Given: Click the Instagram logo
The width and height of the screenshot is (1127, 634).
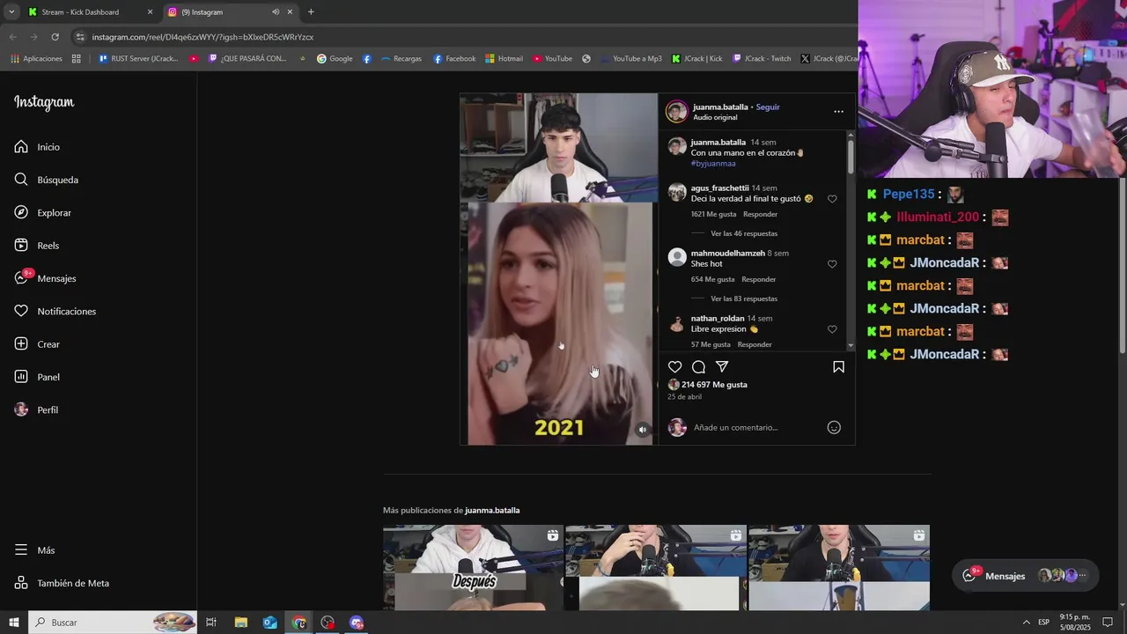Looking at the screenshot, I should (44, 102).
